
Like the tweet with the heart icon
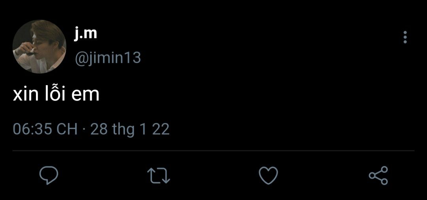(268, 175)
